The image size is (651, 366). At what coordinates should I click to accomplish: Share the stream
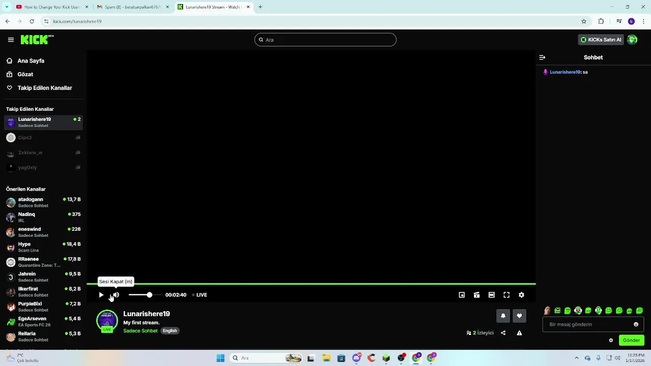pos(503,333)
